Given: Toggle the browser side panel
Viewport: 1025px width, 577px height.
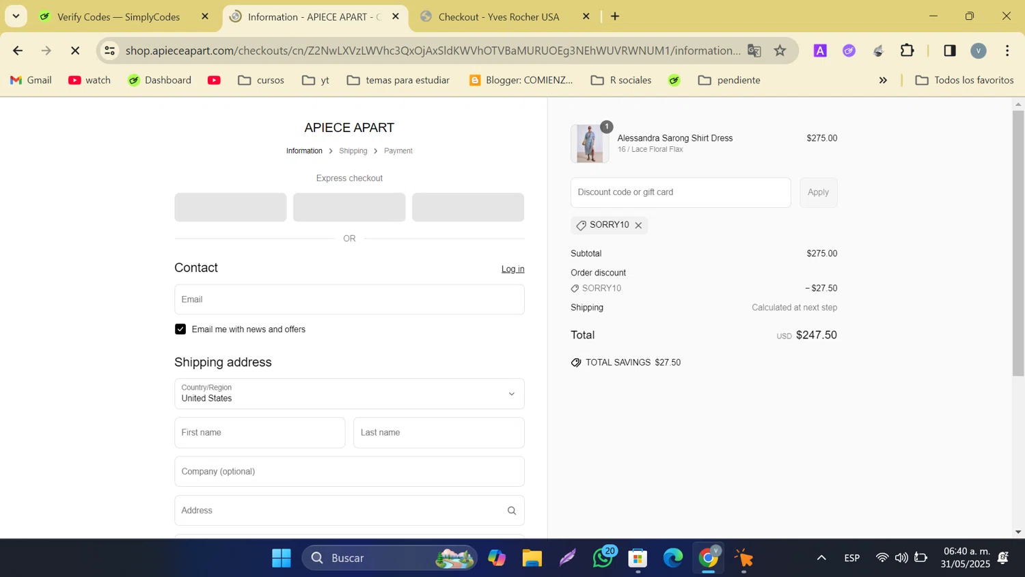Looking at the screenshot, I should (x=950, y=51).
